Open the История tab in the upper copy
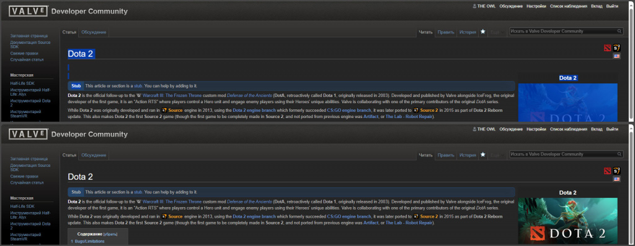 point(468,32)
